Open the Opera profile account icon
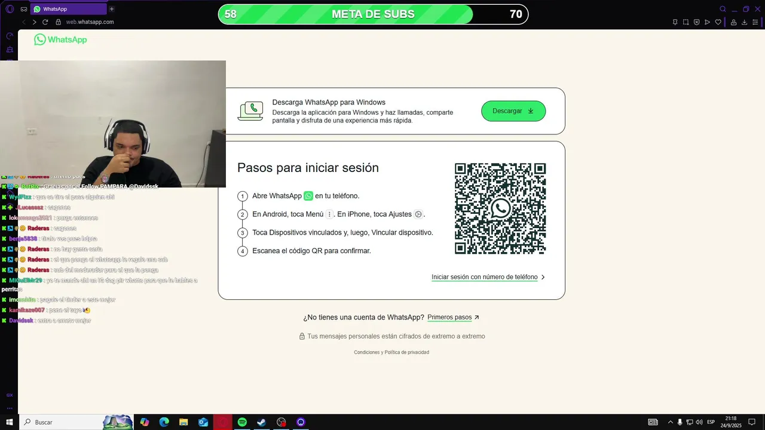Viewport: 765px width, 430px height. pyautogui.click(x=733, y=22)
